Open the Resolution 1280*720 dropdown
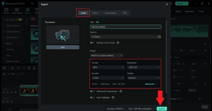Image resolution: width=212 pixels, height=111 pixels. (x=143, y=67)
